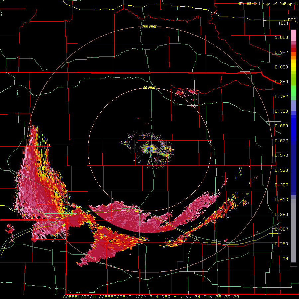Click the 2.4 DEG elevation text
The image size is (299, 299).
click(x=159, y=297)
